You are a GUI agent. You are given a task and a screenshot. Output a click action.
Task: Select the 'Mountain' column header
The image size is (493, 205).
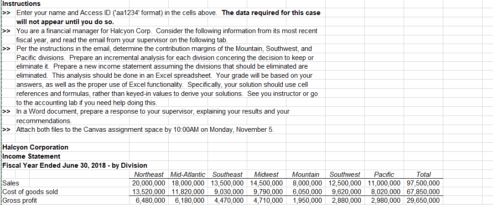tap(306, 174)
